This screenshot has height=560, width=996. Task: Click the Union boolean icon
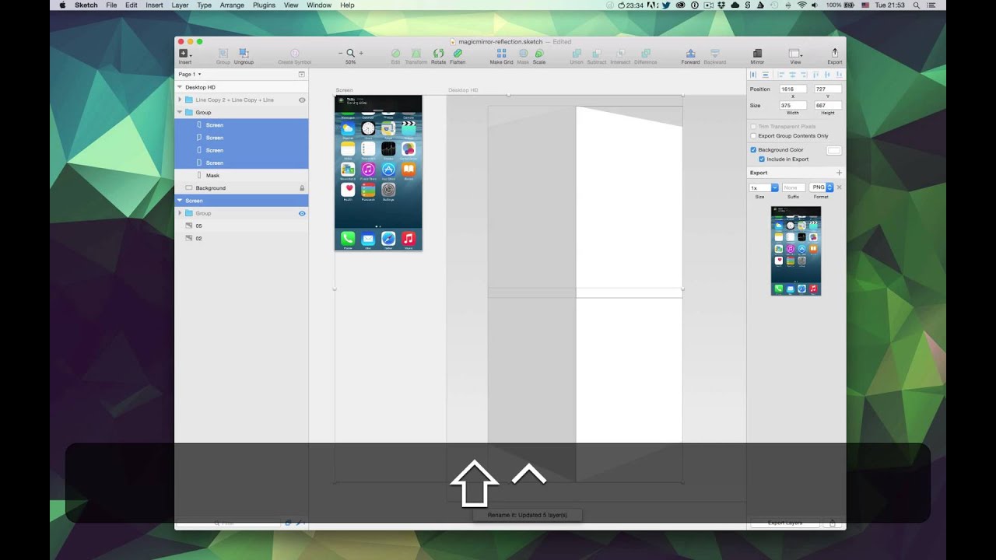[x=577, y=54]
